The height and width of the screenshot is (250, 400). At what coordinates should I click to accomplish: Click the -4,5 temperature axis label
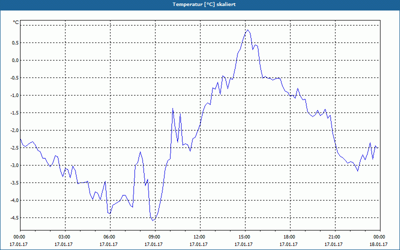pyautogui.click(x=14, y=218)
